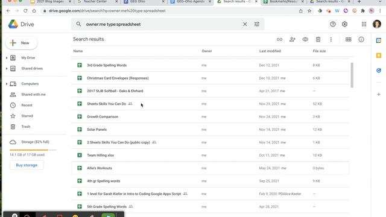Click Sheets icon beside Growth Comparison

[x=80, y=116]
